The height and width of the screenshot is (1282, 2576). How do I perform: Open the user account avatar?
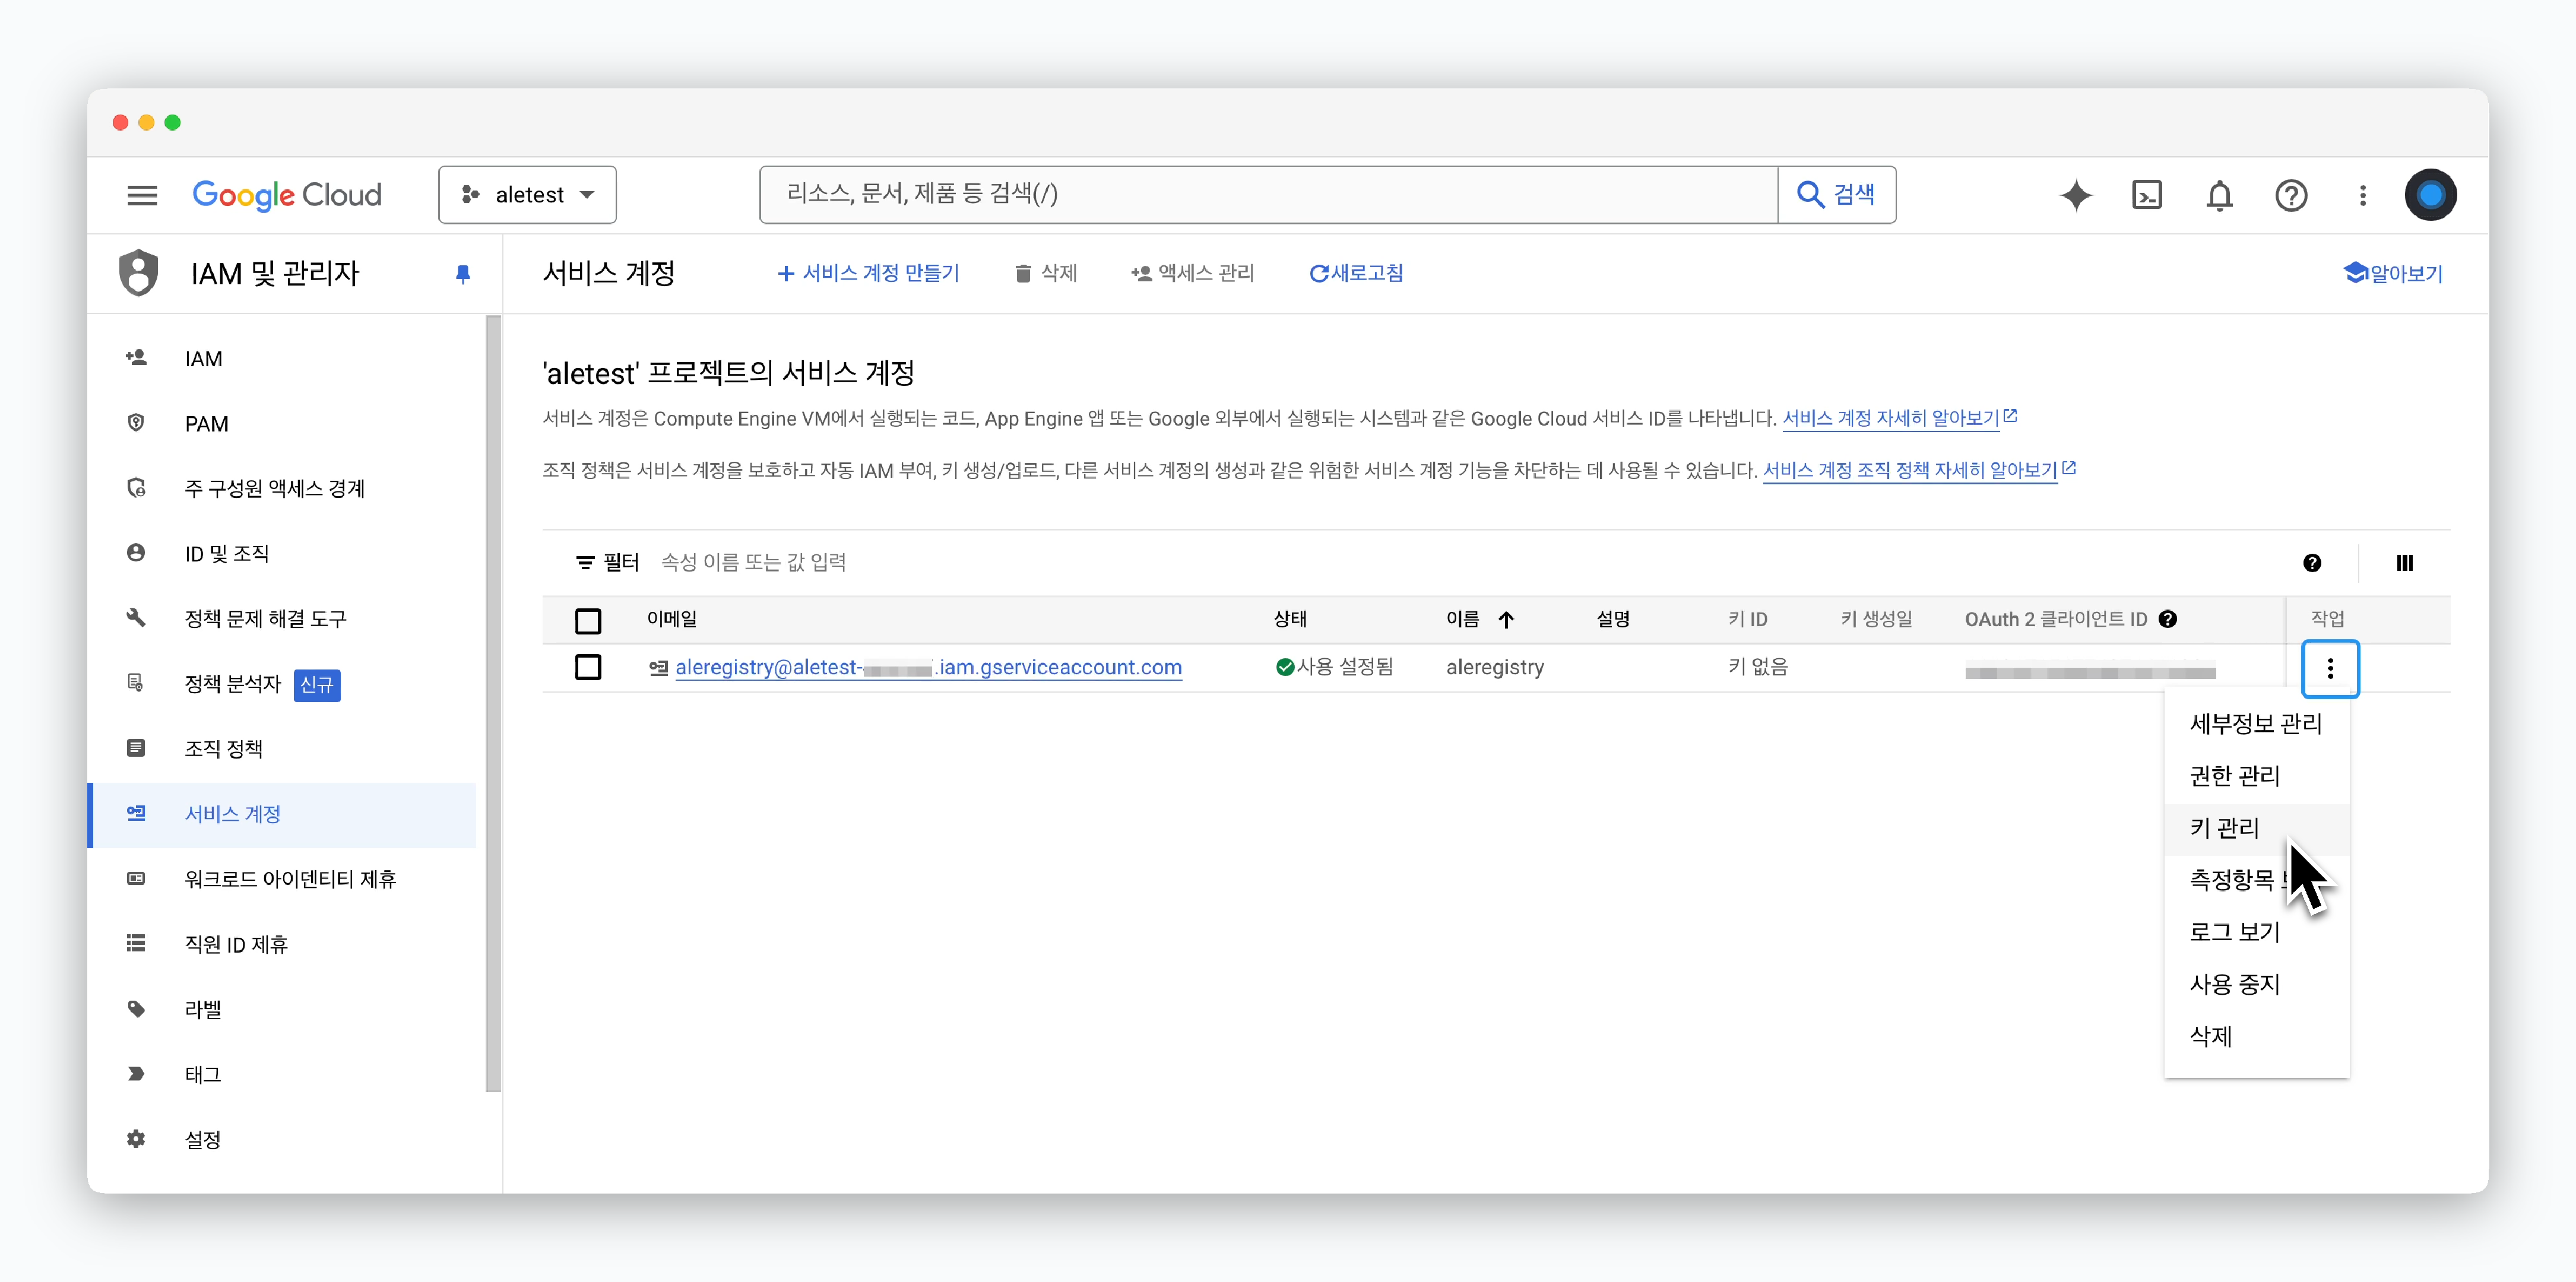tap(2430, 195)
